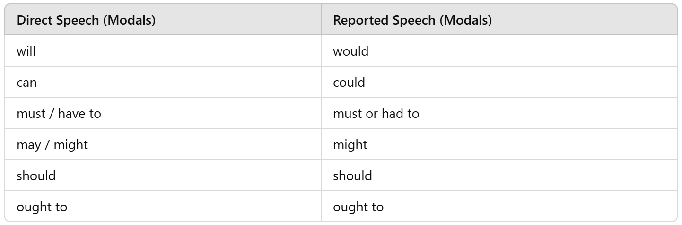Image resolution: width=682 pixels, height=225 pixels.
Task: Select the lone "might" cell under Reported Speech
Action: 350,145
